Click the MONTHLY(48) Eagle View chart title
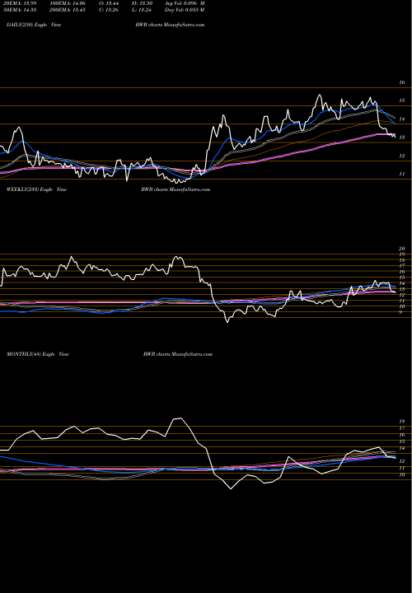Screen dimensions: 412x593 point(37,354)
